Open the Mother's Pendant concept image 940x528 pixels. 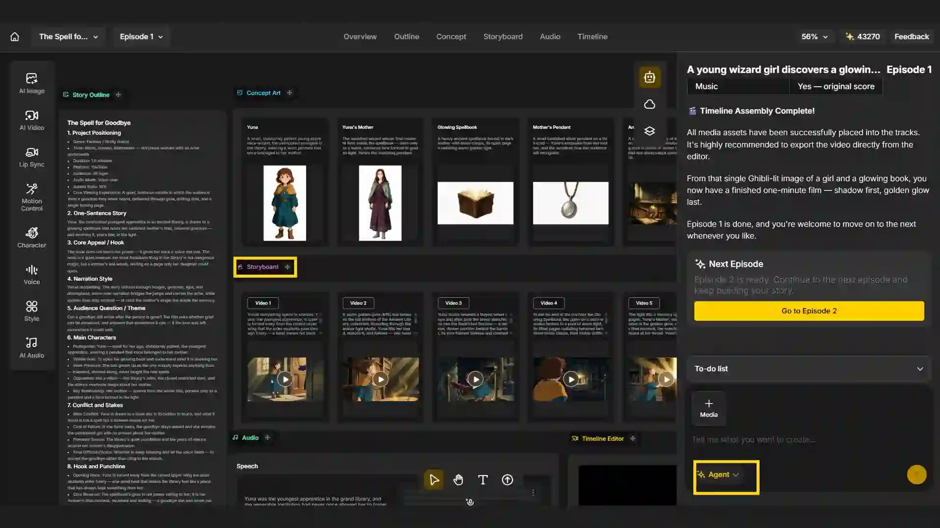(570, 203)
